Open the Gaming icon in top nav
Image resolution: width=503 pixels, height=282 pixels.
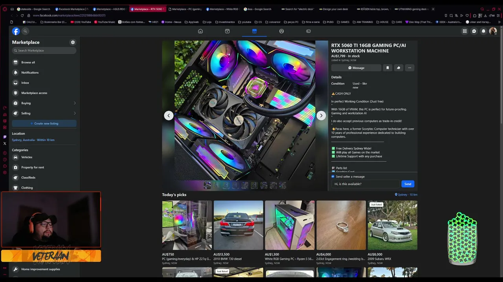point(308,31)
